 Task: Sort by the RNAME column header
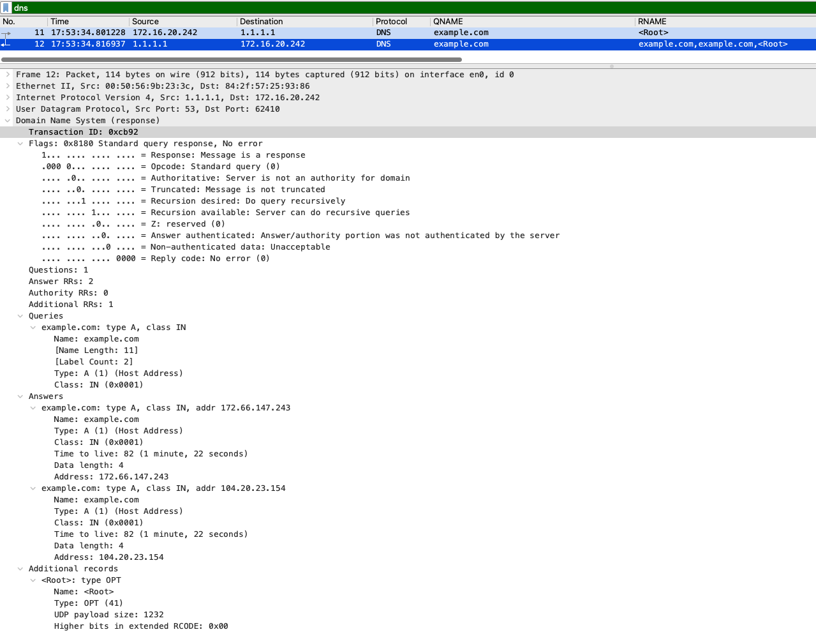coord(725,21)
